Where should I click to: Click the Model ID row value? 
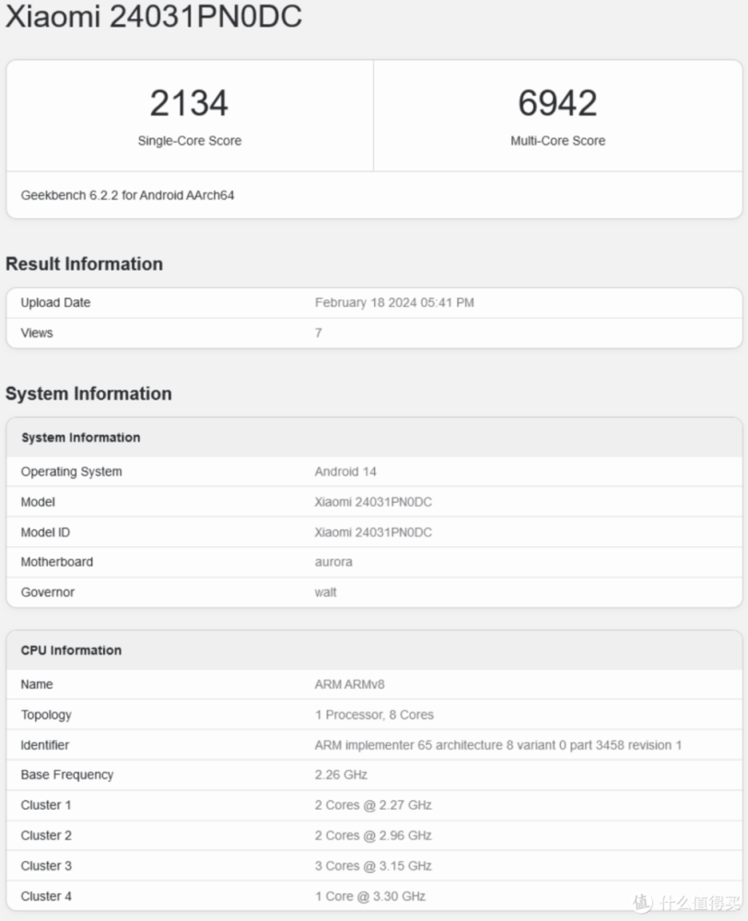(x=373, y=532)
